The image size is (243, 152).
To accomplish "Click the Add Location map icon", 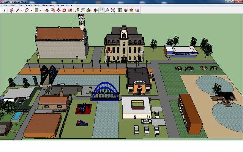I will (x=120, y=10).
